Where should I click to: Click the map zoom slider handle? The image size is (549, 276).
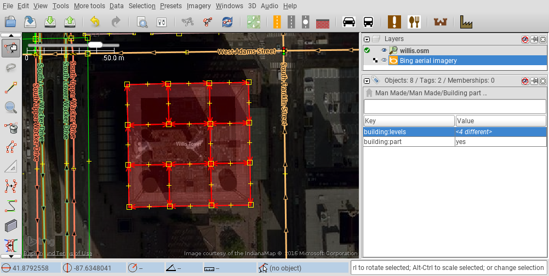(95, 45)
